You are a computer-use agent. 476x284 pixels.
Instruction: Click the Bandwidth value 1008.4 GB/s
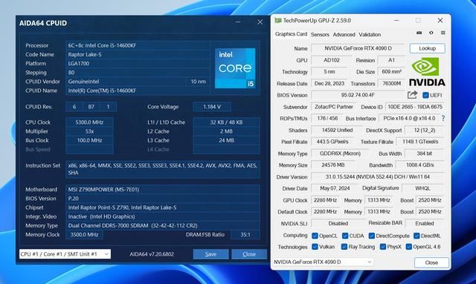[x=419, y=165]
